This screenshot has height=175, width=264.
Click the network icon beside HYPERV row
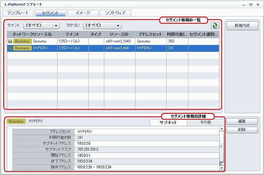point(10,48)
